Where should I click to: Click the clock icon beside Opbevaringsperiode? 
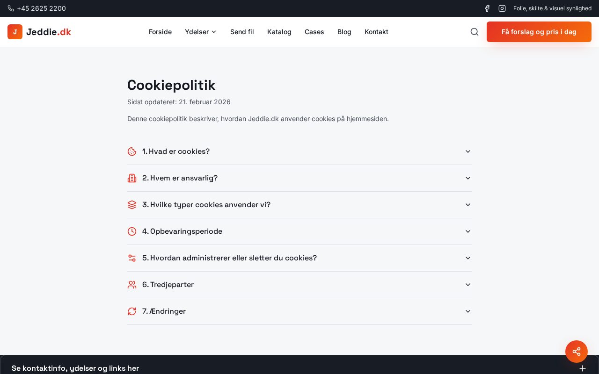pyautogui.click(x=132, y=231)
